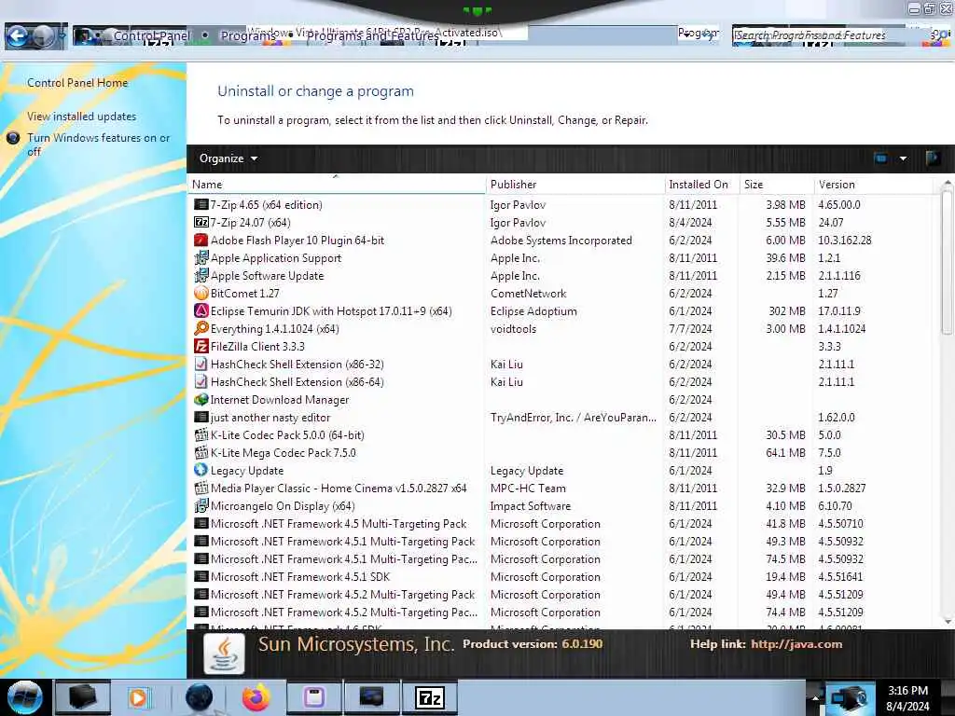
Task: Open the change view options arrow
Action: coord(903,158)
